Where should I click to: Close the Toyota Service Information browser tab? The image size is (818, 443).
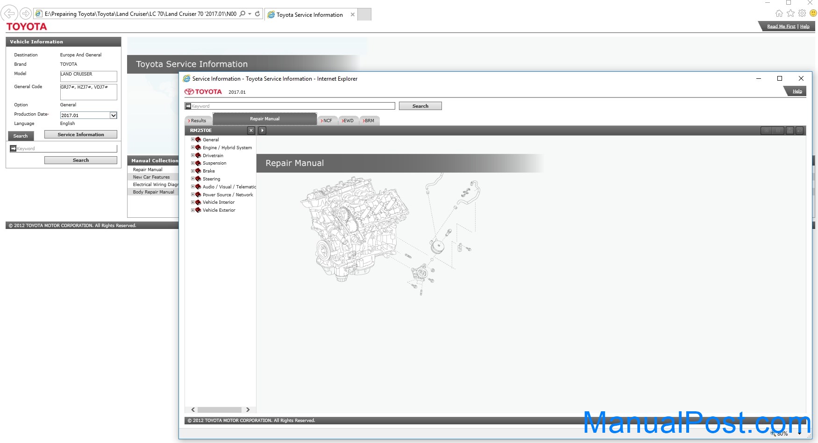[353, 14]
